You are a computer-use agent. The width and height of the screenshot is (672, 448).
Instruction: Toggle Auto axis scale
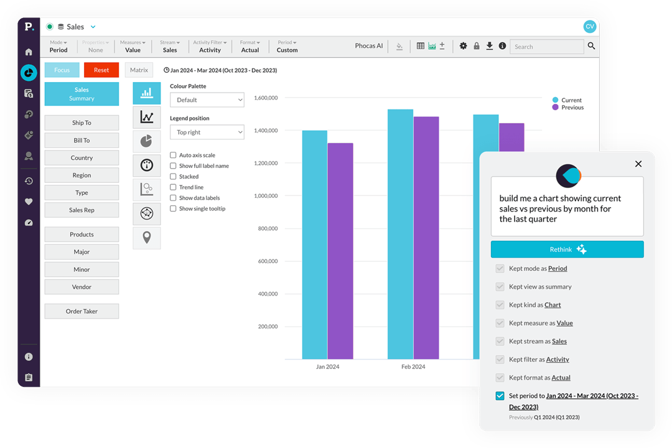coord(172,155)
